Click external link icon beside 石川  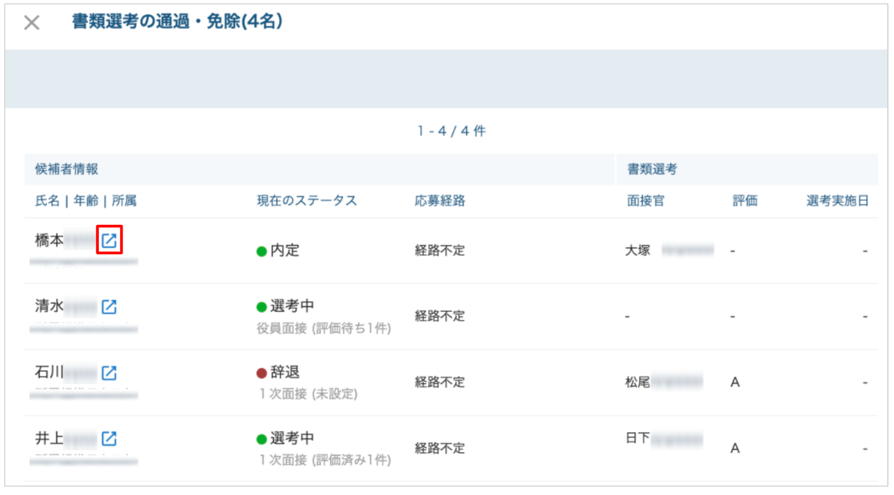(x=109, y=372)
